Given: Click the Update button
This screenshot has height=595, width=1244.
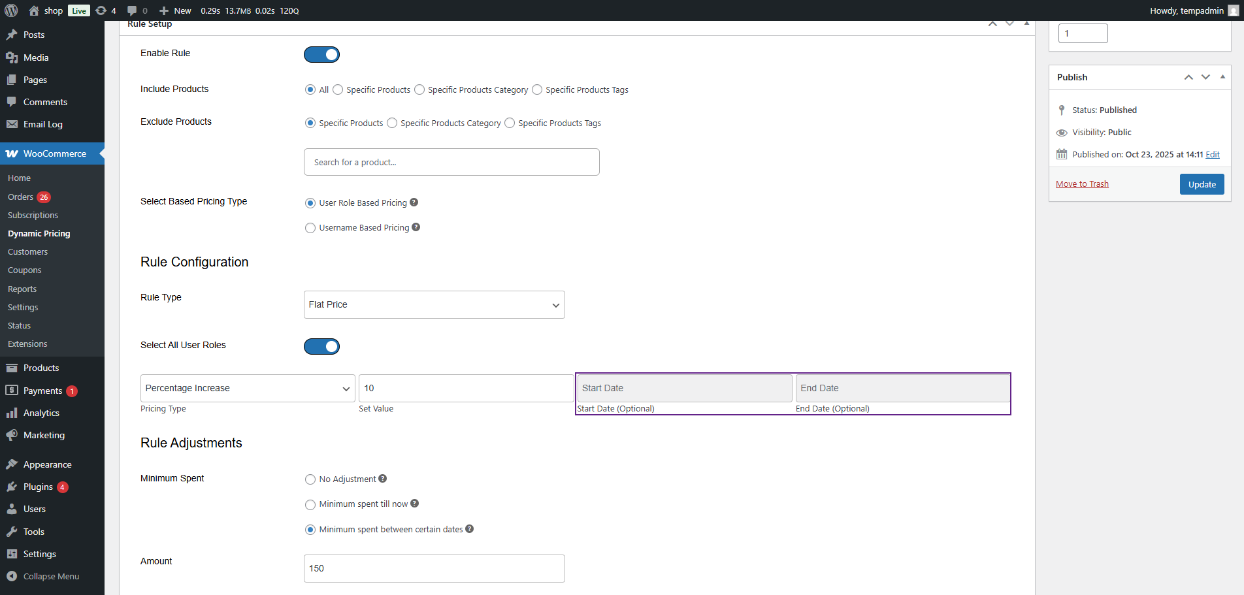Looking at the screenshot, I should pyautogui.click(x=1202, y=184).
